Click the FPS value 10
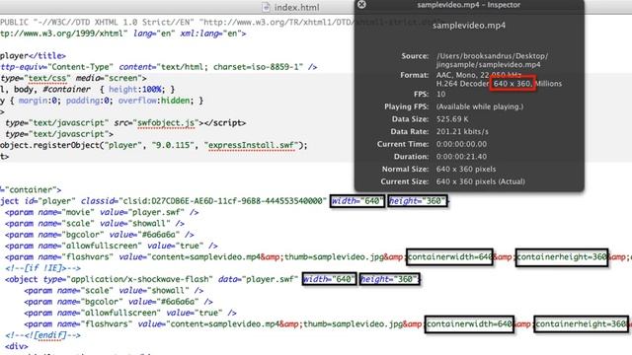 (x=441, y=95)
